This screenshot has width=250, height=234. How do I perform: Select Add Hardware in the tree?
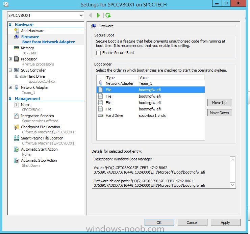(33, 31)
